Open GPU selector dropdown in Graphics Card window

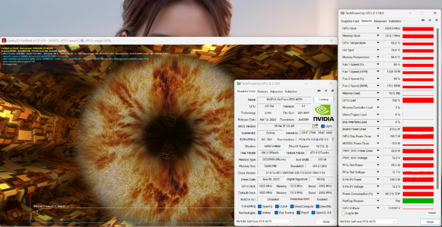(264, 221)
